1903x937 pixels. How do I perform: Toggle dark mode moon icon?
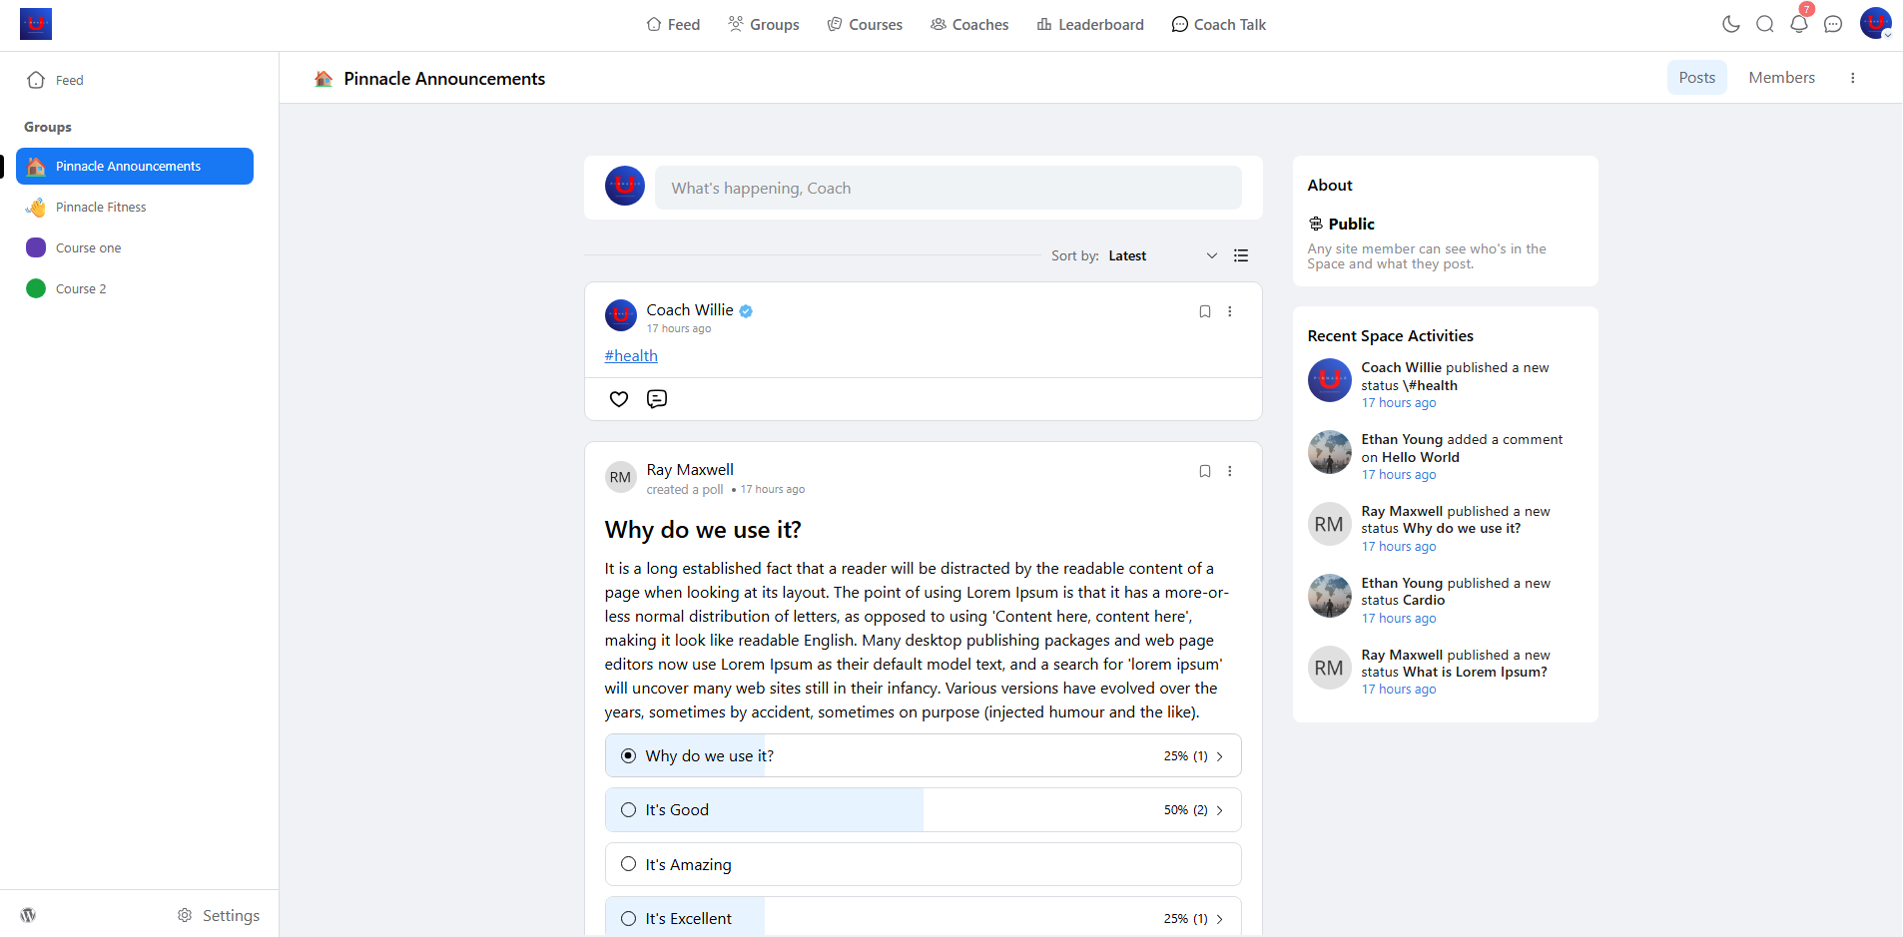1730,24
